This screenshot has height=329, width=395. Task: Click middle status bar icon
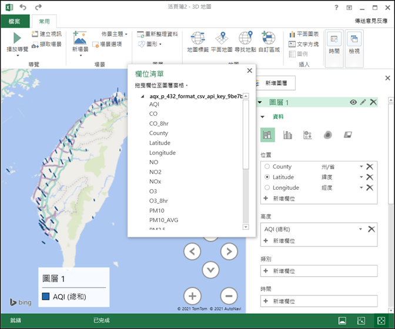tap(361, 320)
